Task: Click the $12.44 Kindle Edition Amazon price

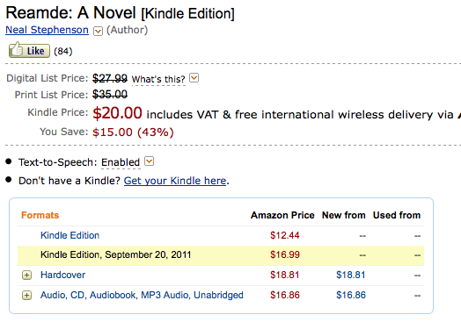Action: pos(285,235)
